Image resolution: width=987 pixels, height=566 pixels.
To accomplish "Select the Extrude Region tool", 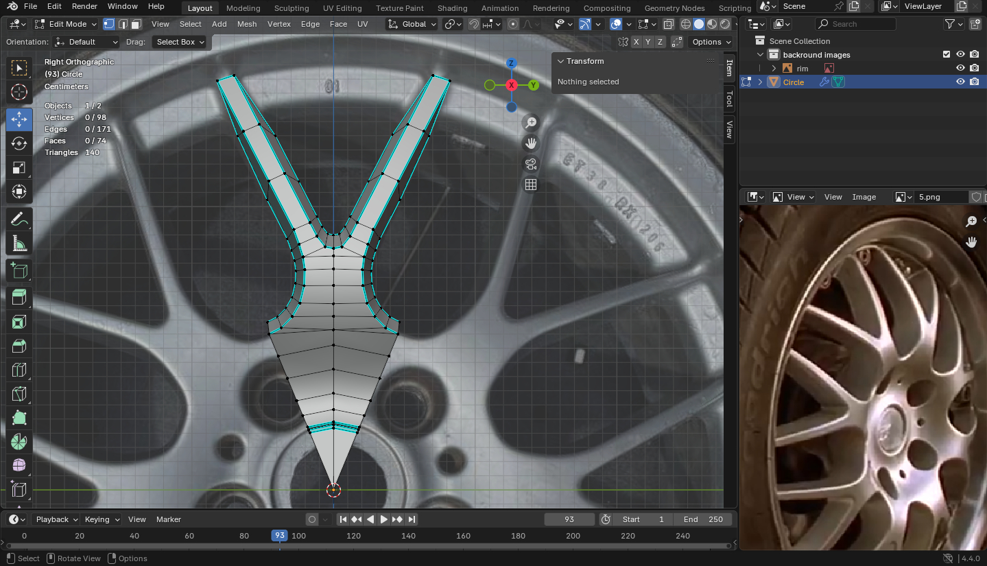I will [19, 298].
